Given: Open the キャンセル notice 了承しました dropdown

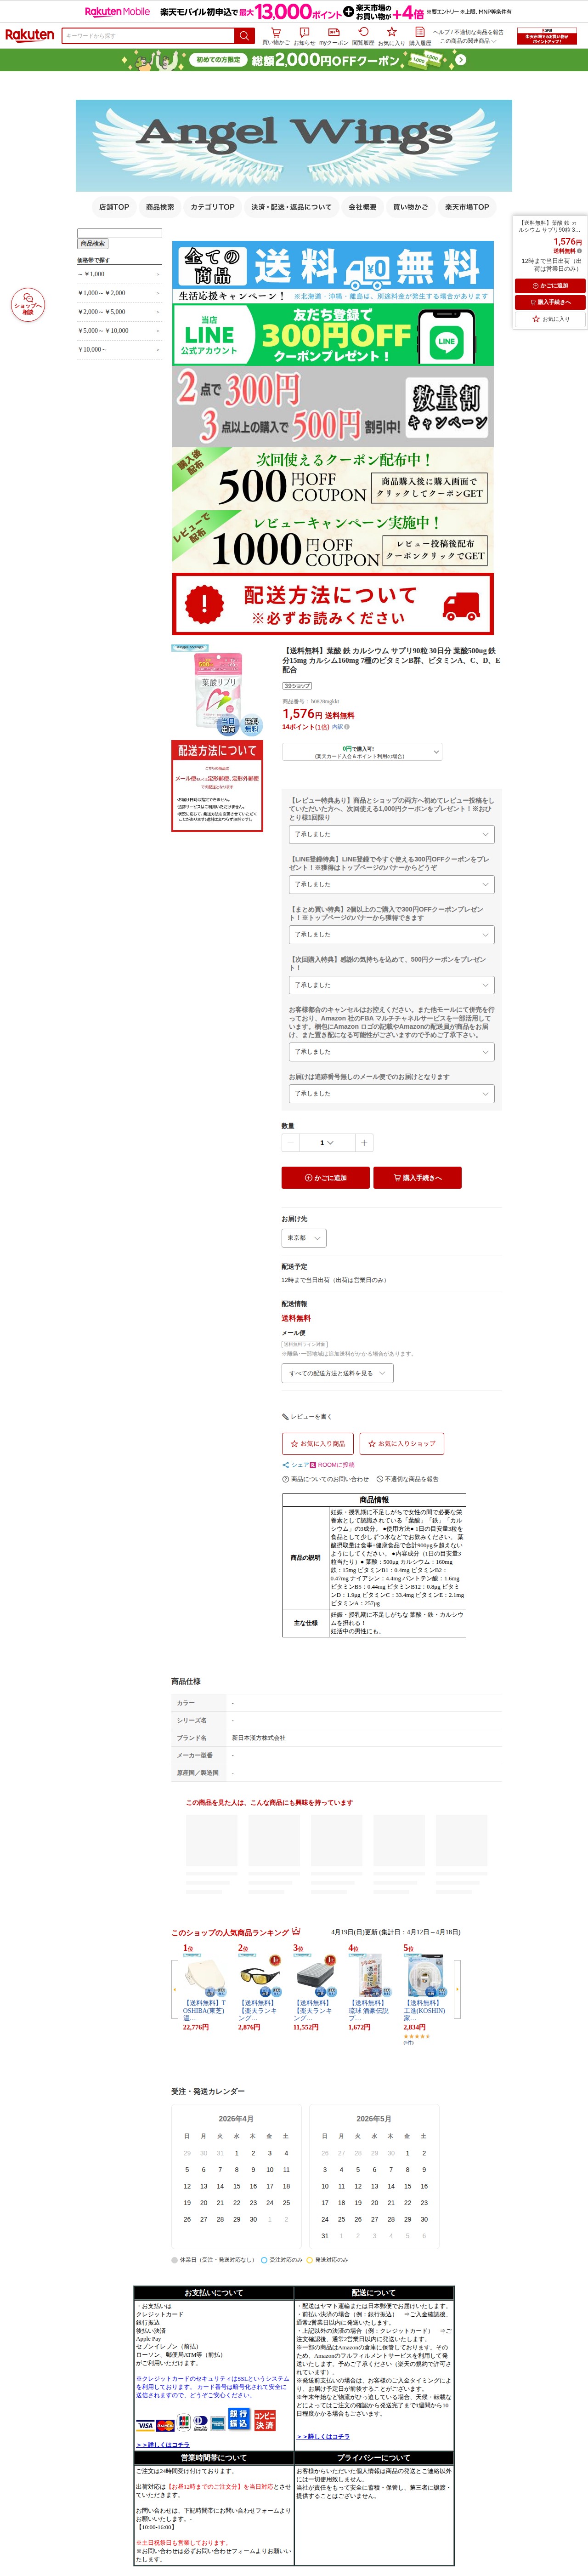Looking at the screenshot, I should pos(391,1052).
